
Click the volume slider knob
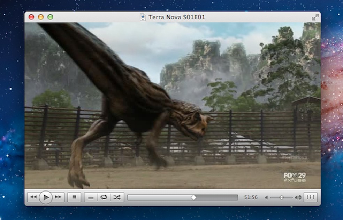(x=281, y=197)
